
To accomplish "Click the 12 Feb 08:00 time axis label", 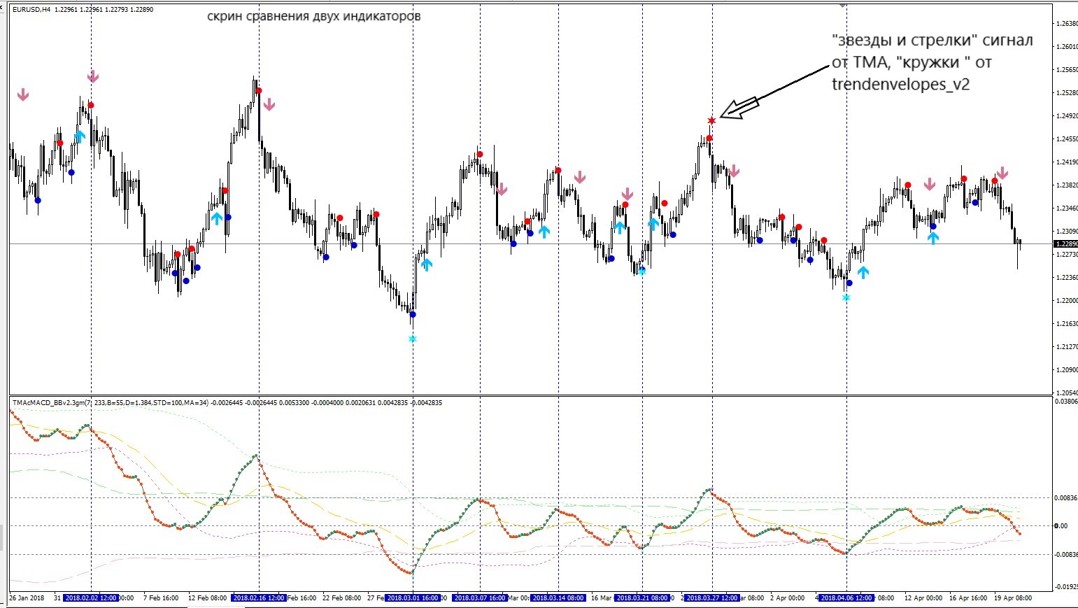I will click(x=208, y=598).
